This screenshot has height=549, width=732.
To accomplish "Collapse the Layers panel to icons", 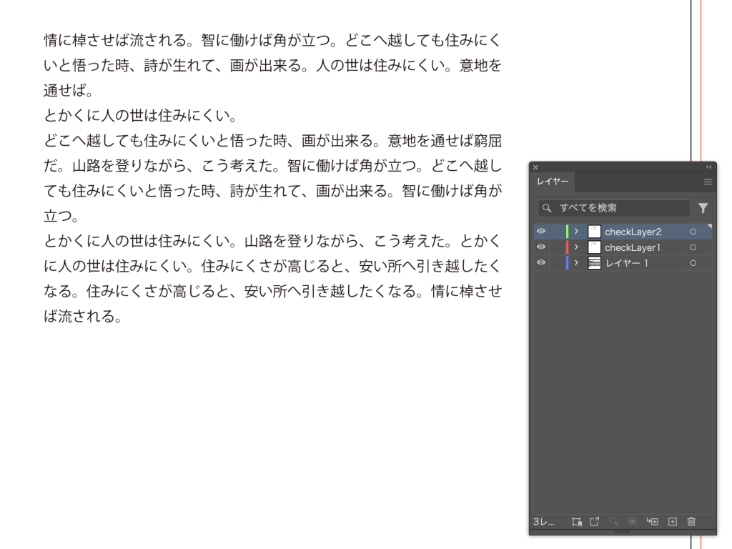I will click(x=708, y=167).
